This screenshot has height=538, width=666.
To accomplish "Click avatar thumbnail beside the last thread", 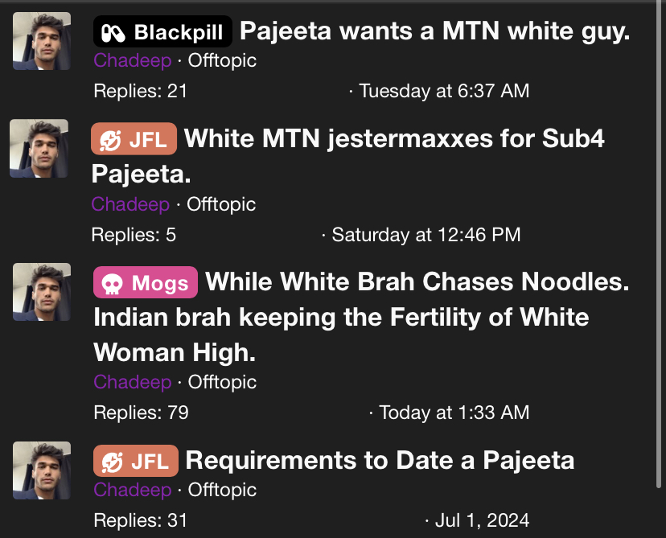I will point(42,470).
